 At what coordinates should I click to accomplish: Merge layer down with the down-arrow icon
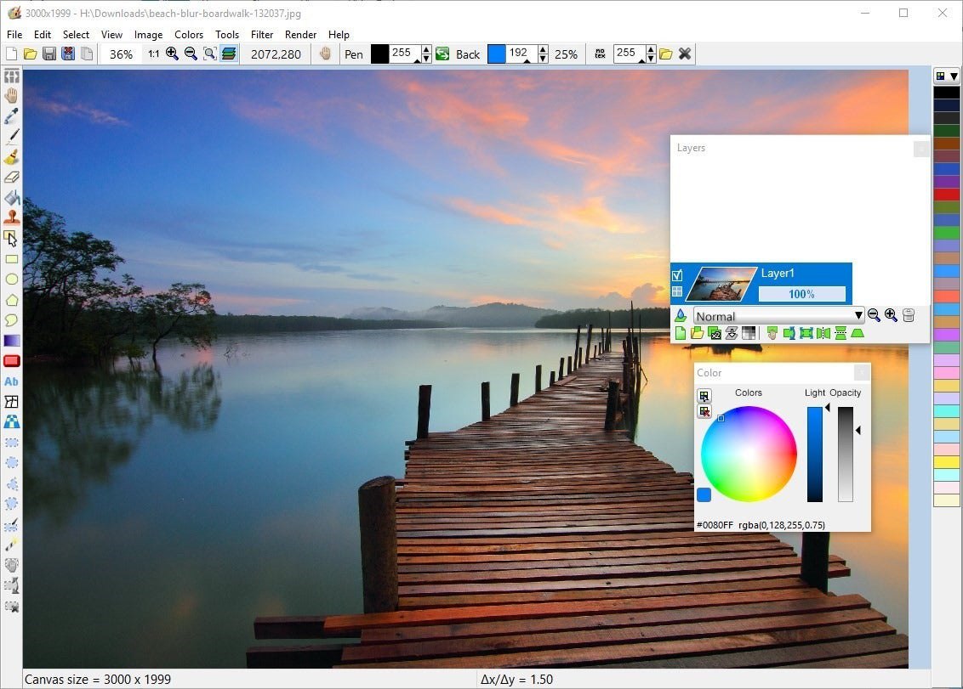point(732,333)
